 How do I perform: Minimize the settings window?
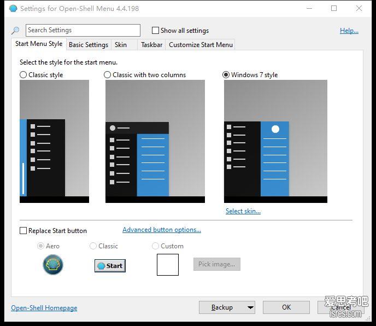click(x=309, y=8)
